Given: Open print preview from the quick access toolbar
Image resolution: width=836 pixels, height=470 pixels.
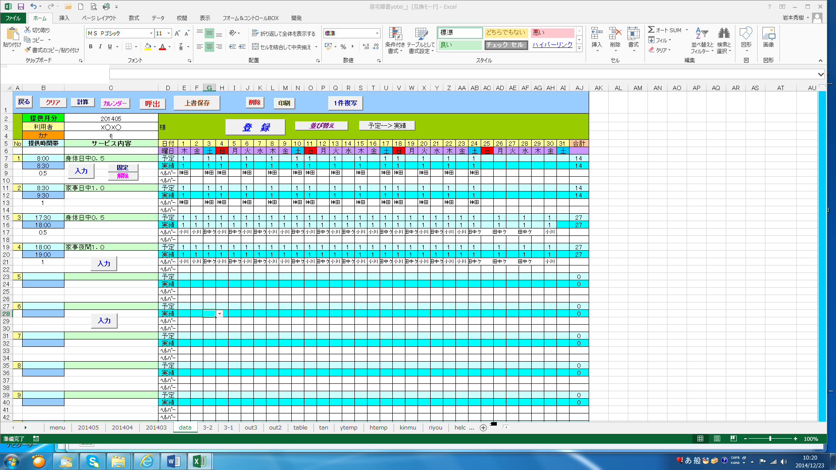Looking at the screenshot, I should click(94, 7).
